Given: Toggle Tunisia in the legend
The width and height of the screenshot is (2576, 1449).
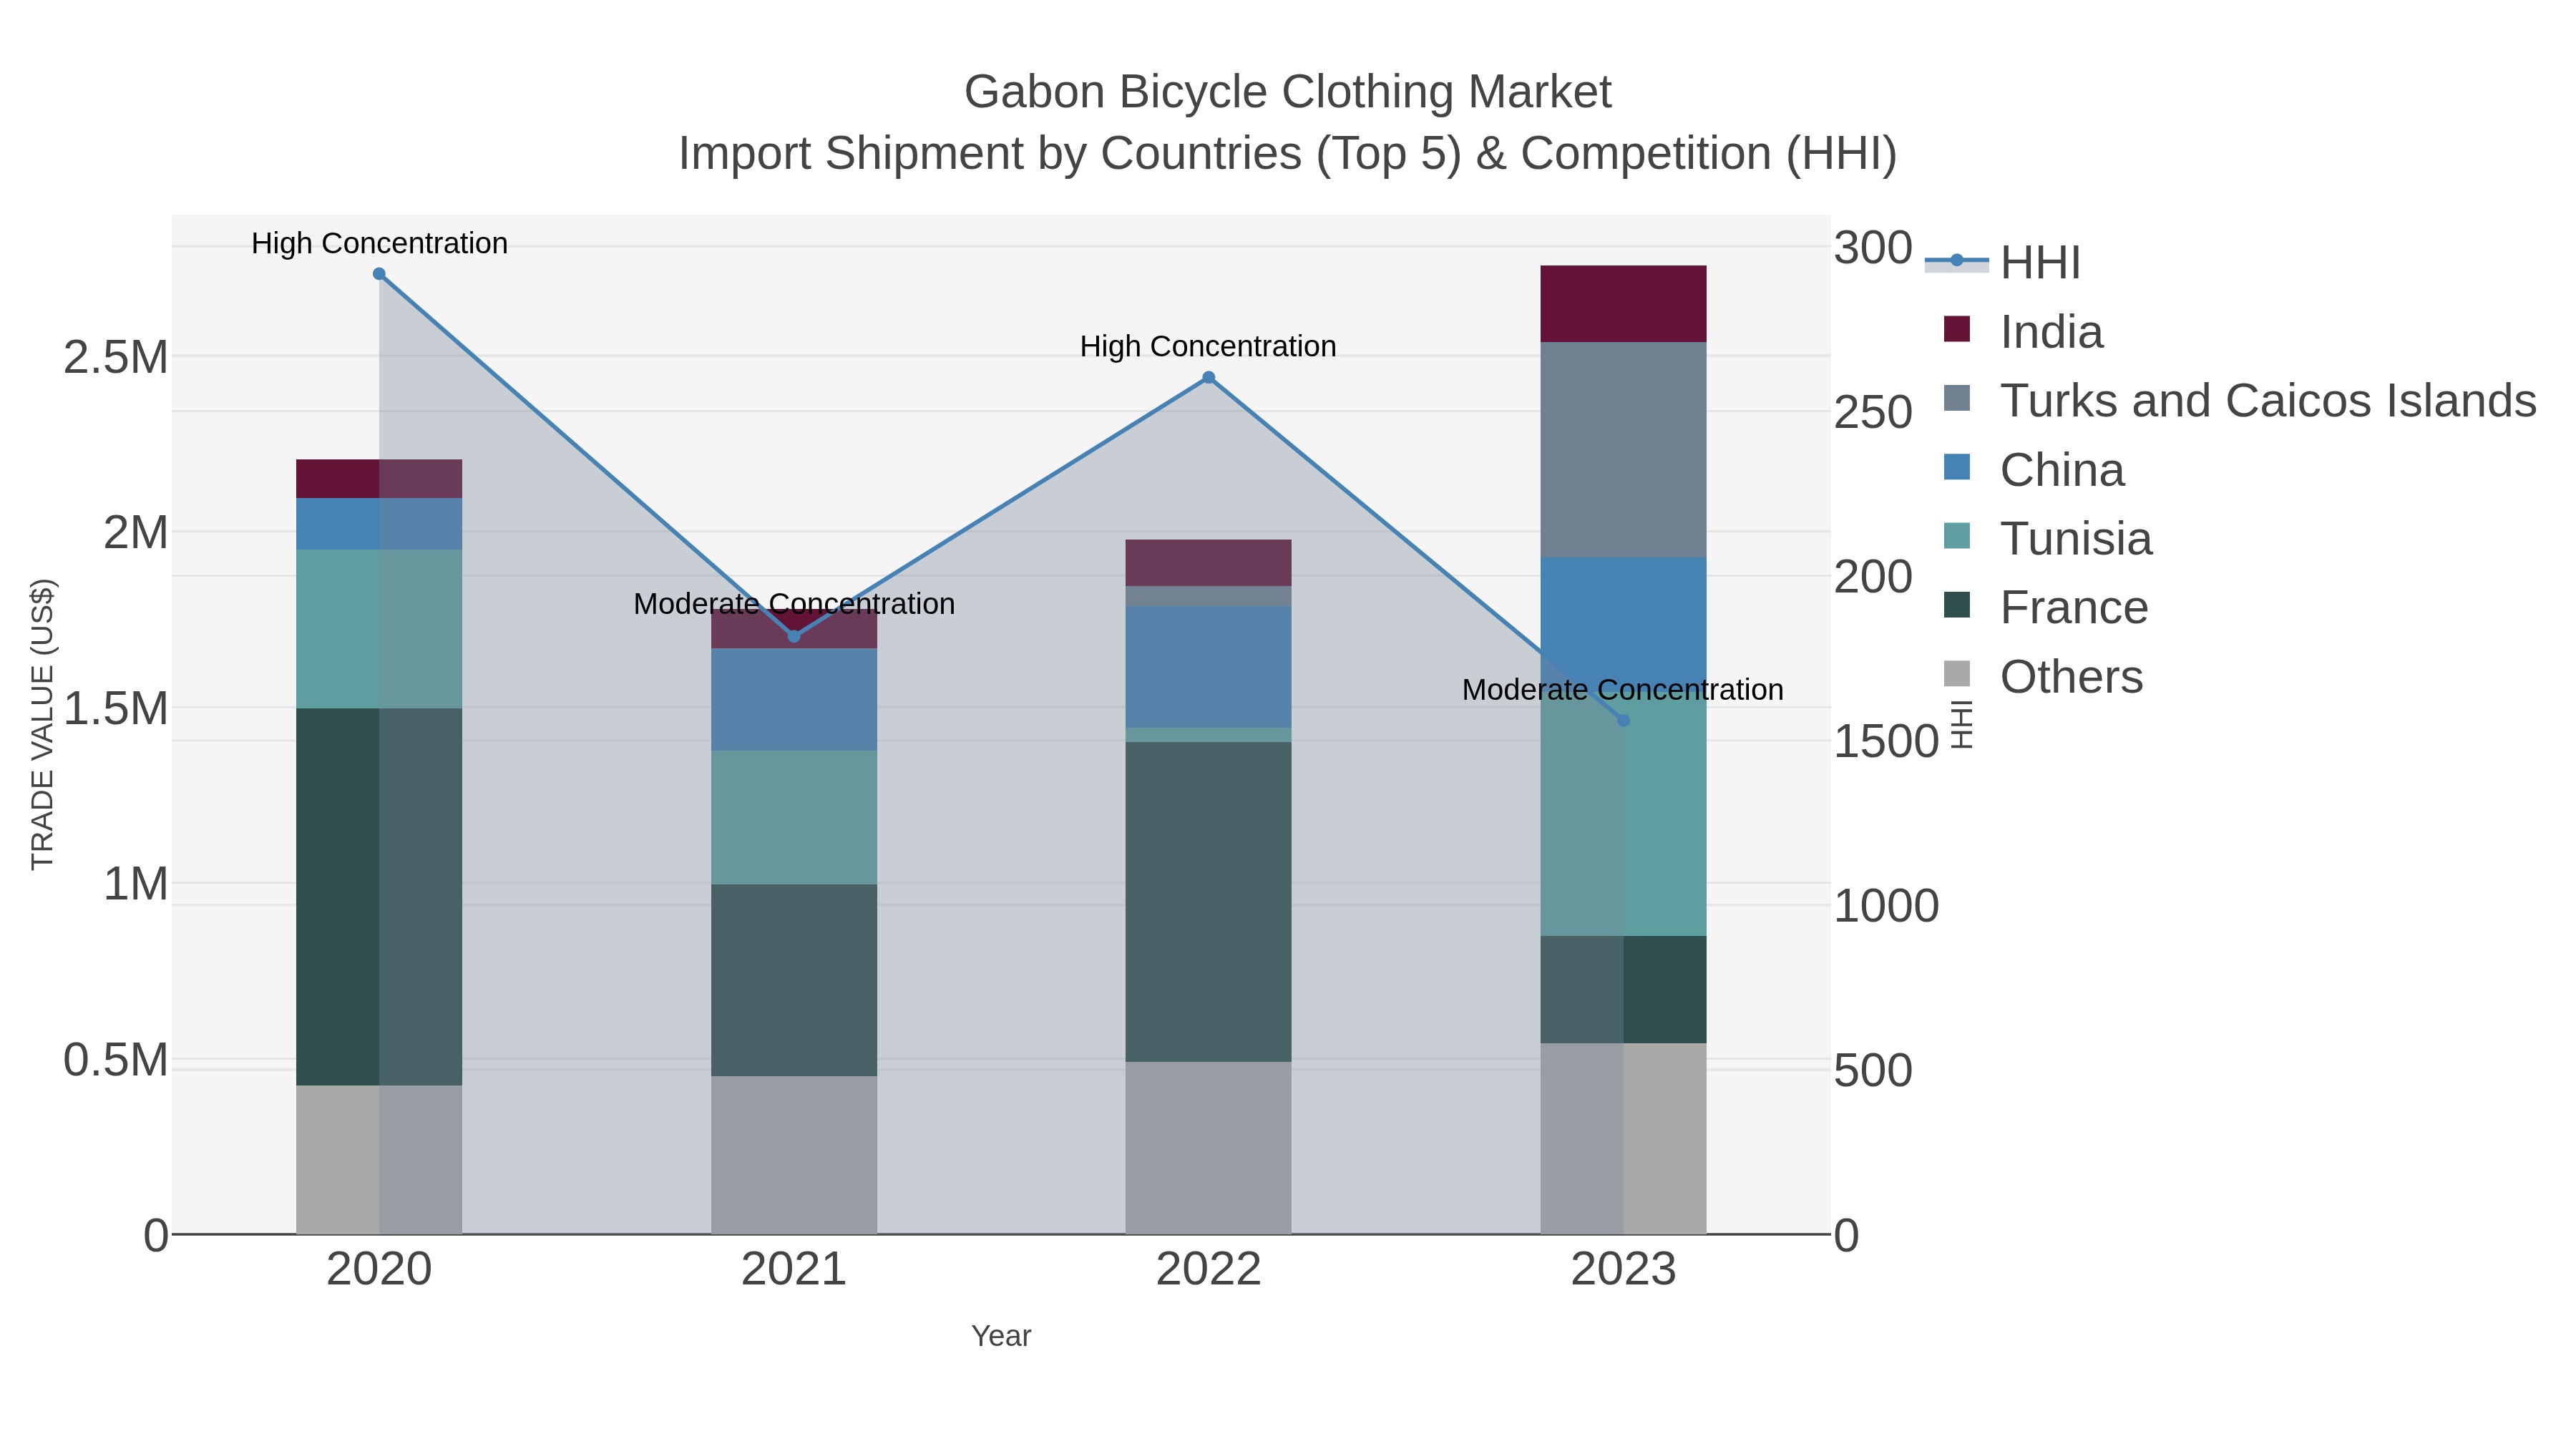Looking at the screenshot, I should point(2047,538).
